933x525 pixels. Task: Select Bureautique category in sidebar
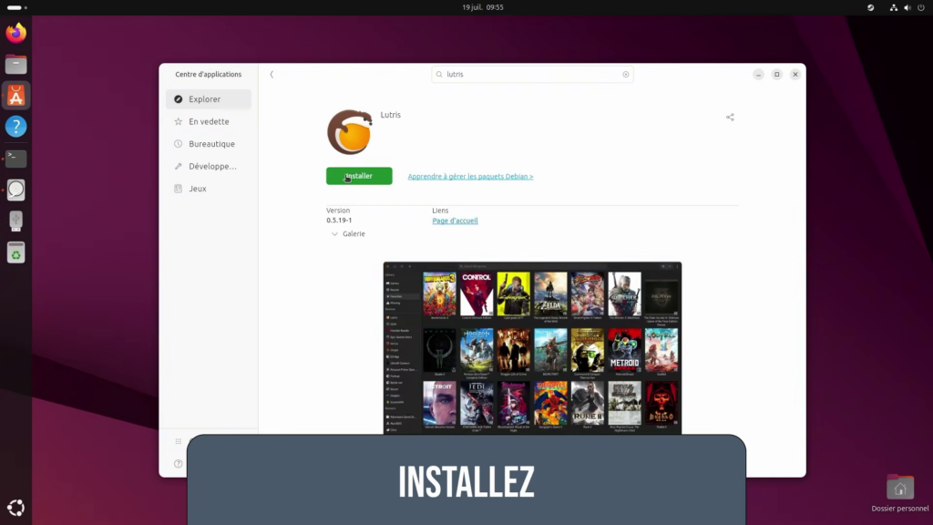coord(211,144)
